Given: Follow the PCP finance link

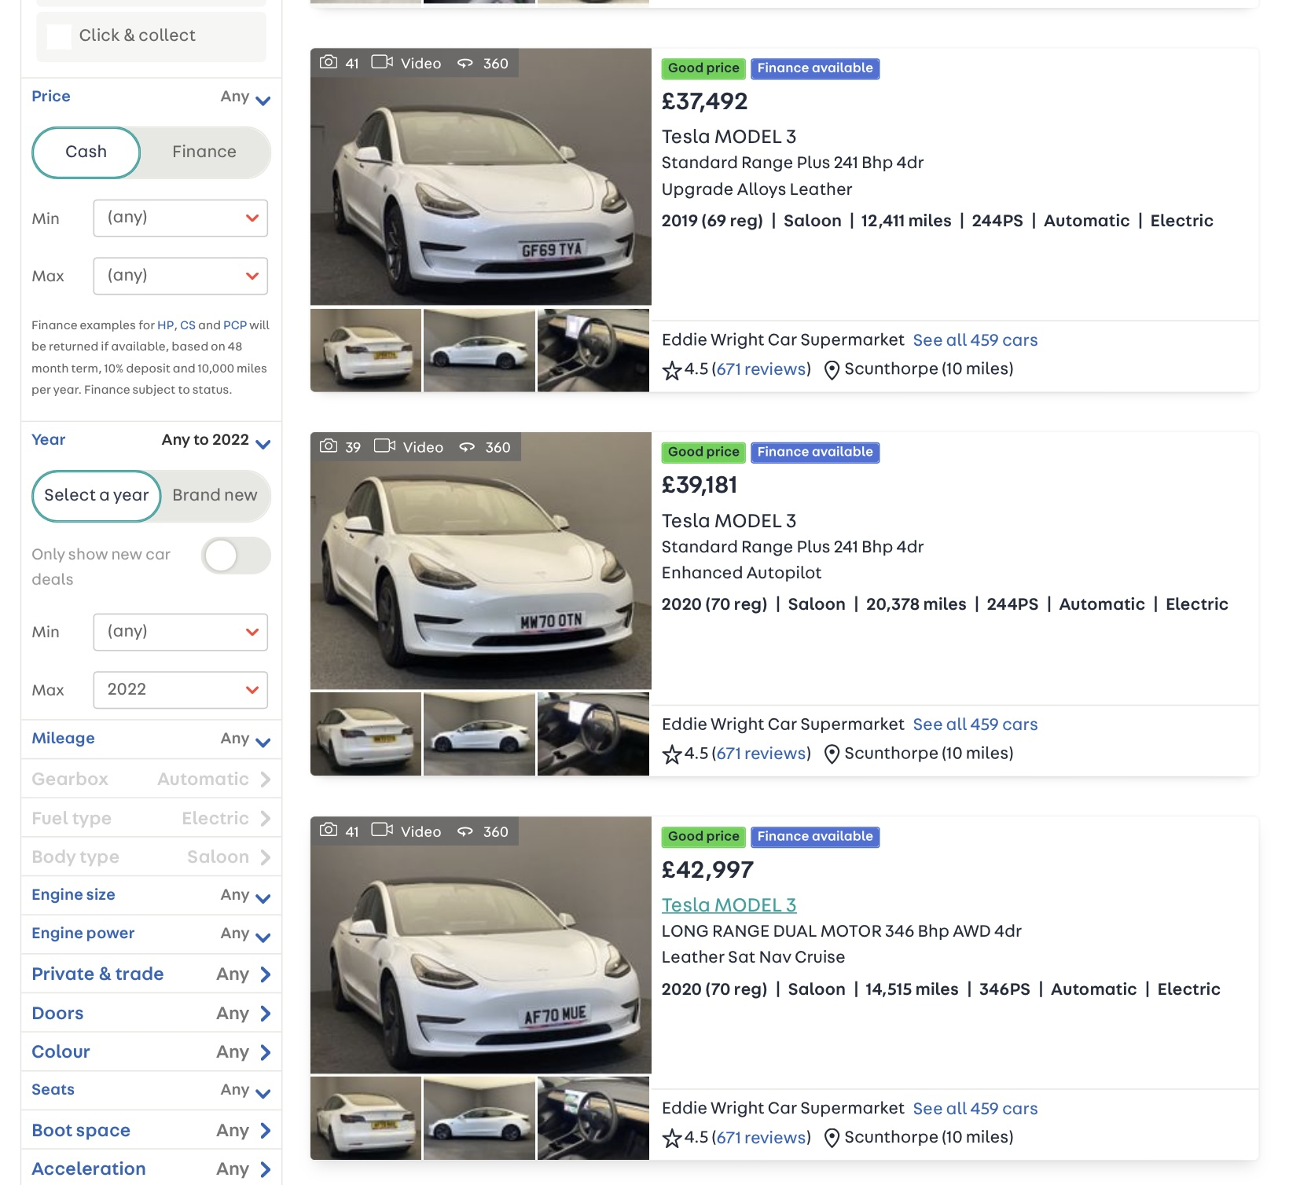Looking at the screenshot, I should click(235, 325).
